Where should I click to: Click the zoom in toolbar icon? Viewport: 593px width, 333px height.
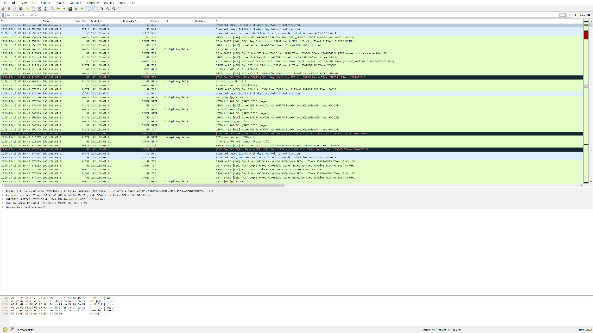(x=101, y=8)
